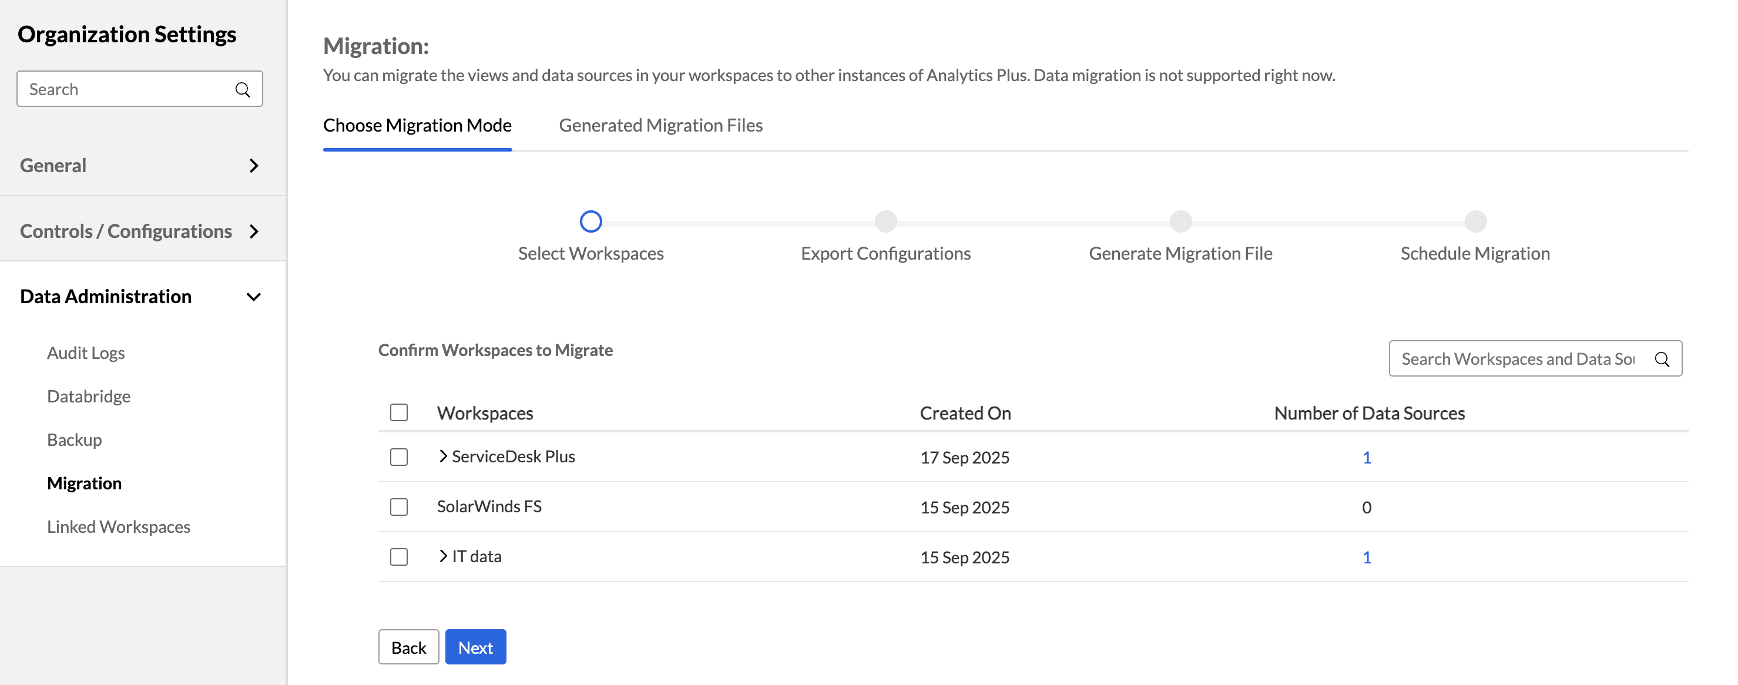Viewport: 1738px width, 685px height.
Task: Open Audit Logs in the sidebar
Action: point(86,353)
